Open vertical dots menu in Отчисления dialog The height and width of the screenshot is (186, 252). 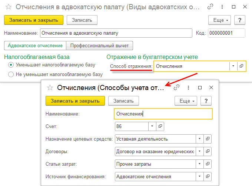[188, 87]
